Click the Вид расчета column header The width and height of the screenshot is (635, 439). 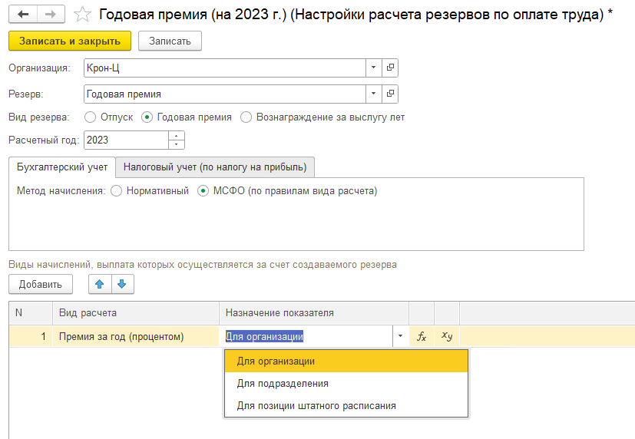click(x=136, y=313)
